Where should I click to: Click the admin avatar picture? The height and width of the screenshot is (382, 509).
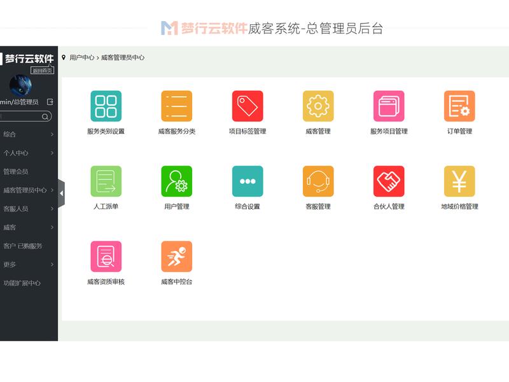20,86
